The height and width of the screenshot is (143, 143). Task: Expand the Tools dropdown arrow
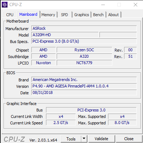[84, 139]
